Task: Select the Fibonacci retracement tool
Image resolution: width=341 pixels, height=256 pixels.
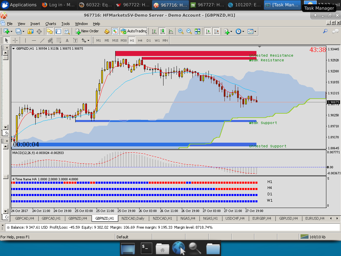Action: [x=59, y=40]
